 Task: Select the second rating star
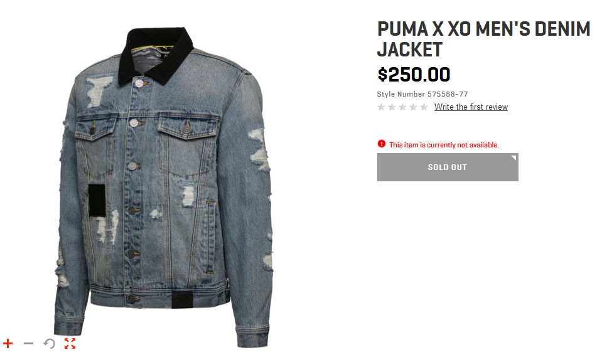point(392,107)
